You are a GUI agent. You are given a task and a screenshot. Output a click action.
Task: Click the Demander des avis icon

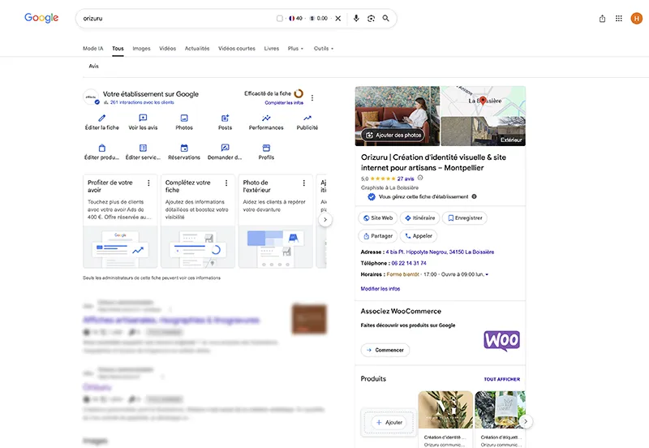[x=226, y=148]
